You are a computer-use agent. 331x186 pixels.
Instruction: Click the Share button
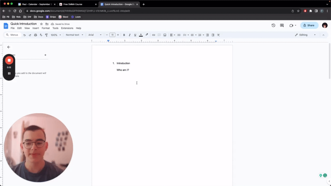(309, 25)
